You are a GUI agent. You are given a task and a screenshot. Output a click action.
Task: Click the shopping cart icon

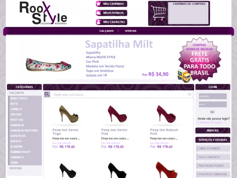tap(158, 13)
